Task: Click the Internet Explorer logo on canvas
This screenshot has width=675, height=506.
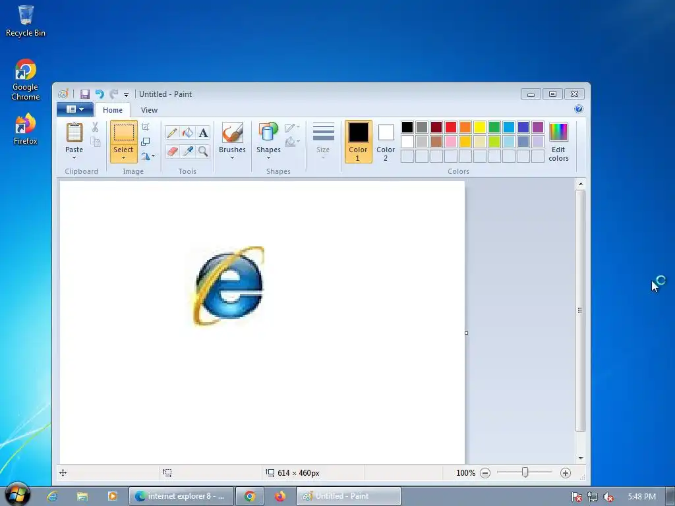Action: coord(228,286)
